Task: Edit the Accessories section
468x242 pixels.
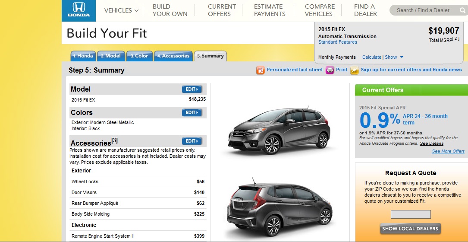Action: [x=192, y=141]
